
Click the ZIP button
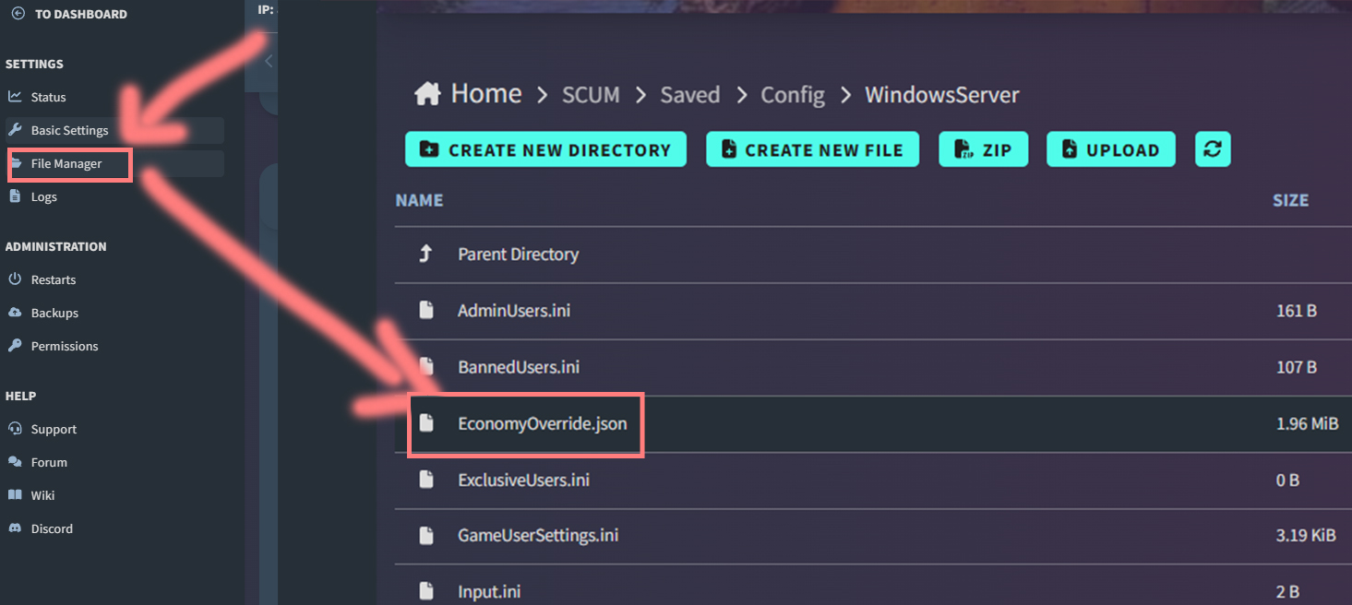[x=984, y=149]
